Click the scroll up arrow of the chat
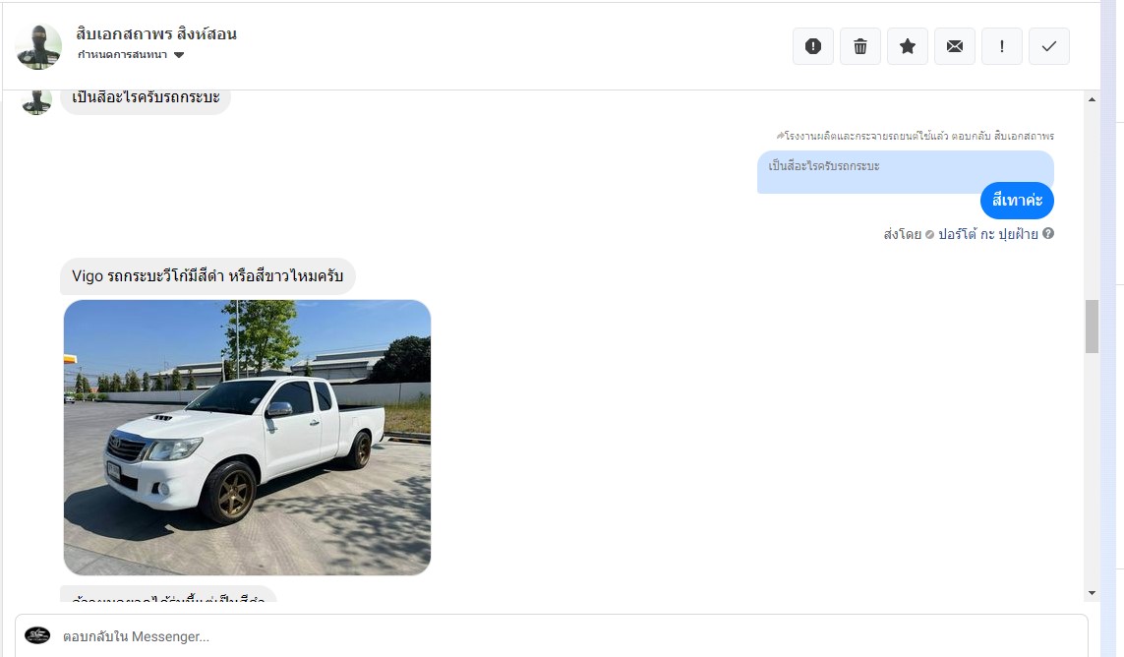This screenshot has width=1124, height=657. (x=1092, y=99)
